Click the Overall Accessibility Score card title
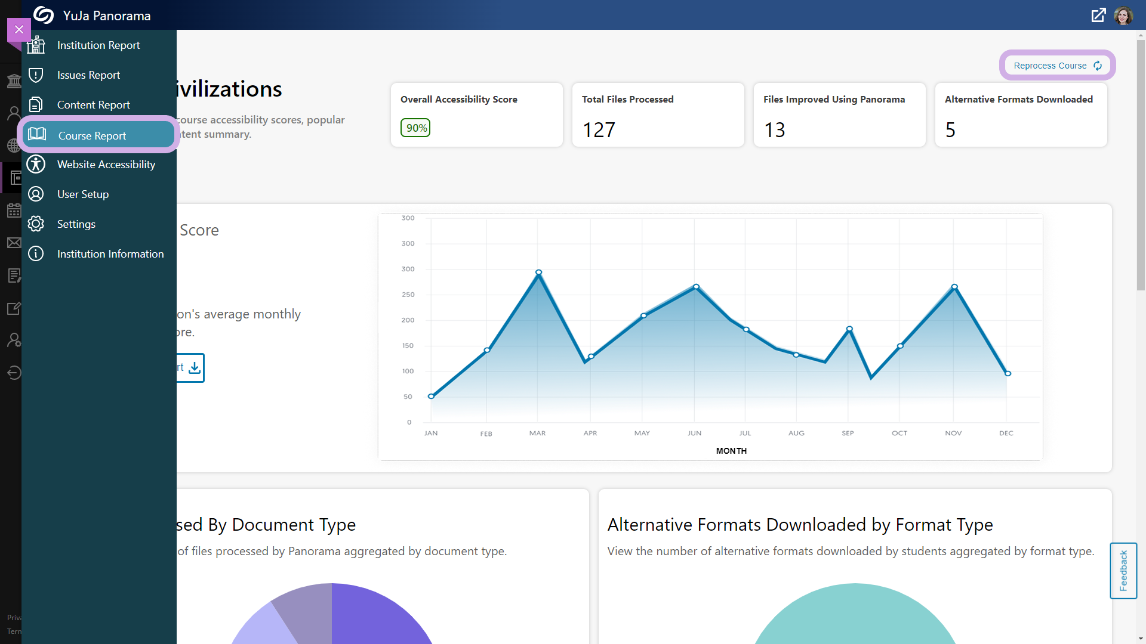 [x=459, y=100]
